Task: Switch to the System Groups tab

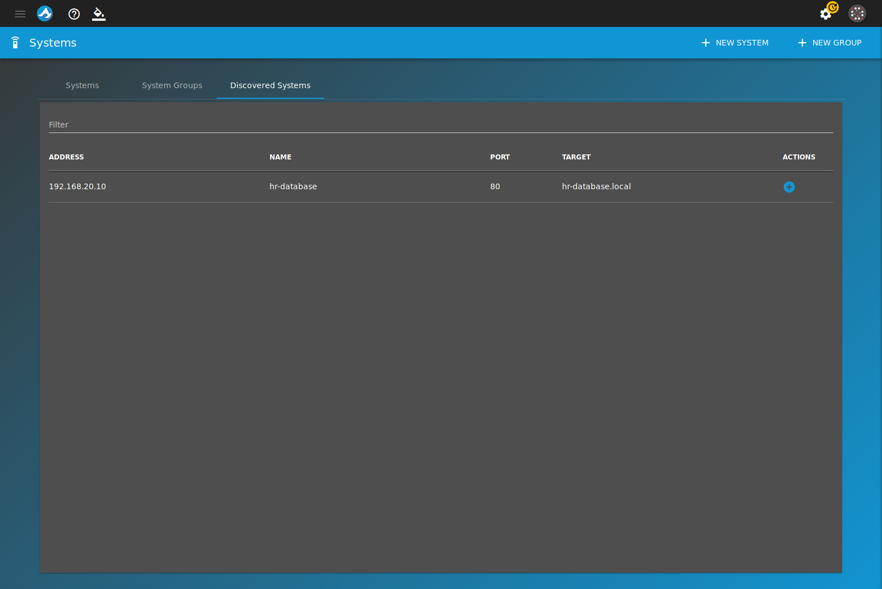Action: (x=172, y=85)
